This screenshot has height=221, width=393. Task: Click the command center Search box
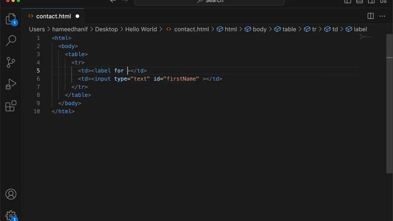coord(209,2)
